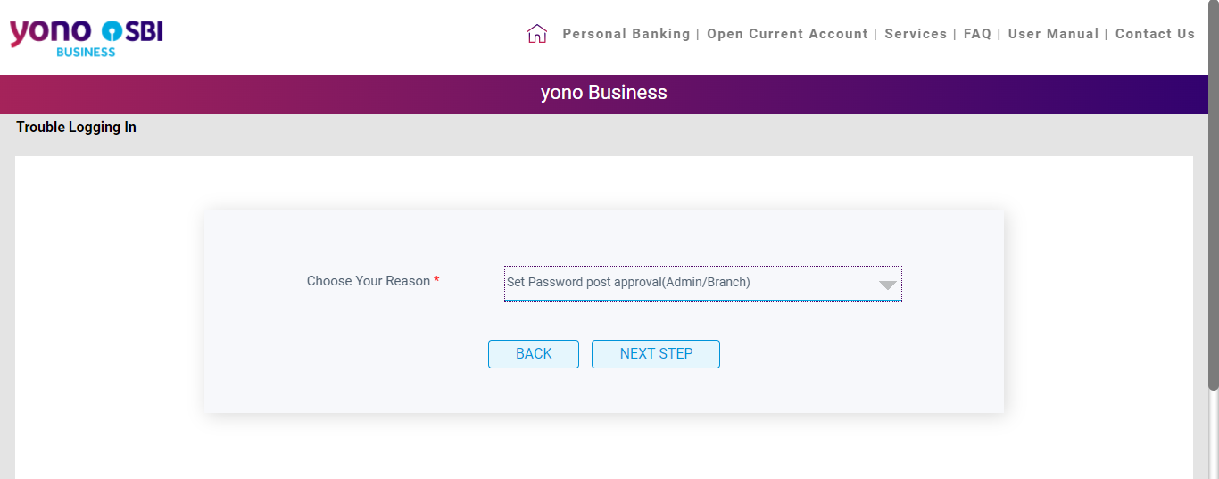Image resolution: width=1219 pixels, height=479 pixels.
Task: Click the SBI keyhole emblem in logo
Action: pyautogui.click(x=112, y=31)
